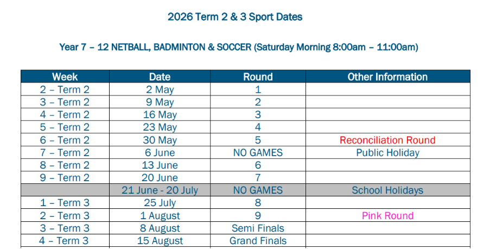Click the 'Other Information' column header

(387, 77)
